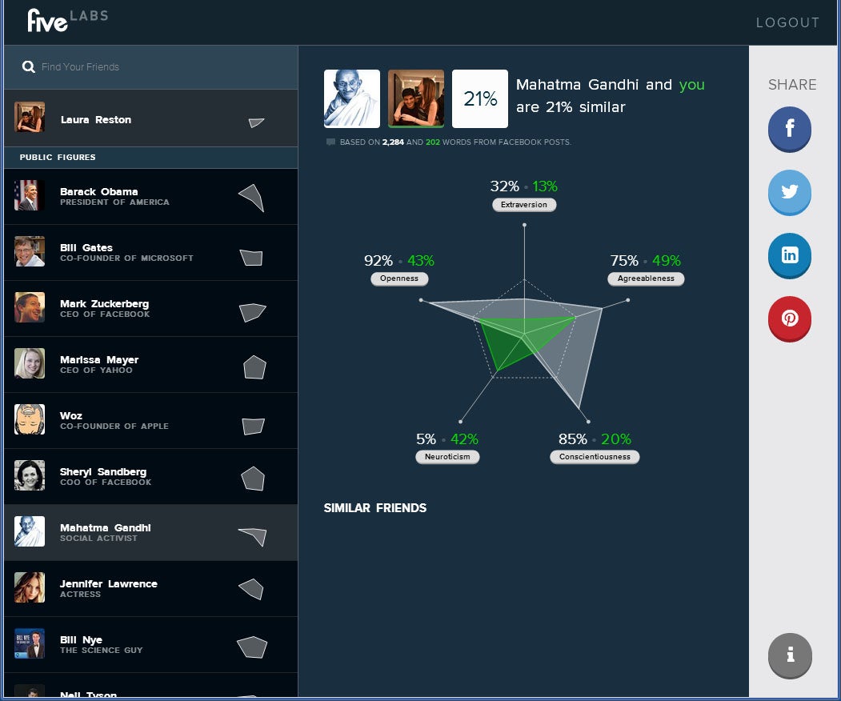Click the Five Labs logo
Screen dimensions: 841x701
[x=68, y=21]
